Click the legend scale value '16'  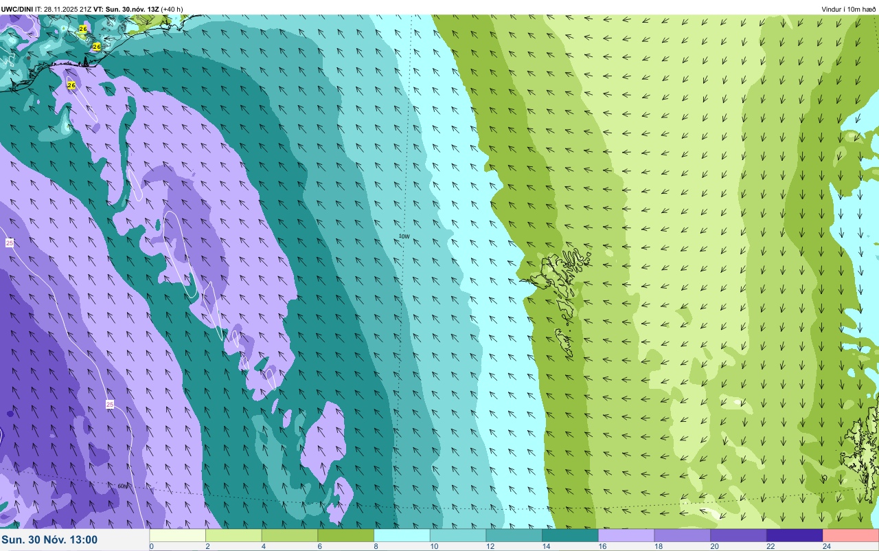click(601, 546)
